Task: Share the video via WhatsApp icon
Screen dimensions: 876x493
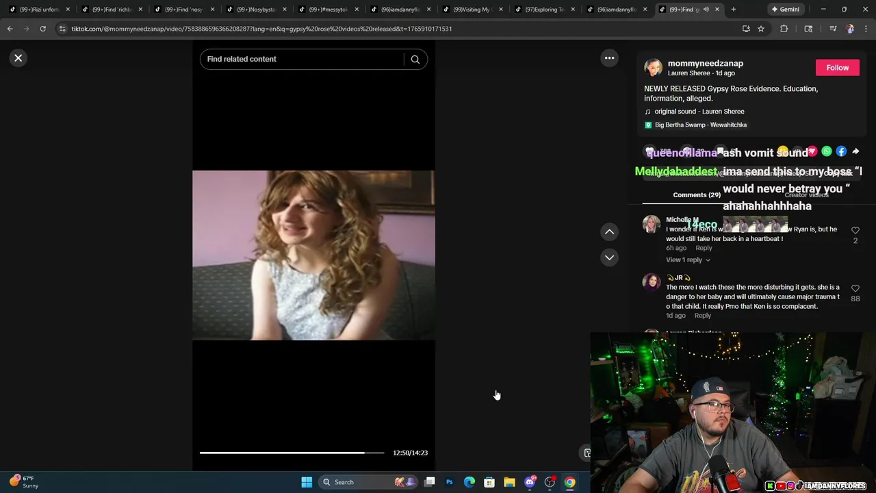Action: [827, 152]
